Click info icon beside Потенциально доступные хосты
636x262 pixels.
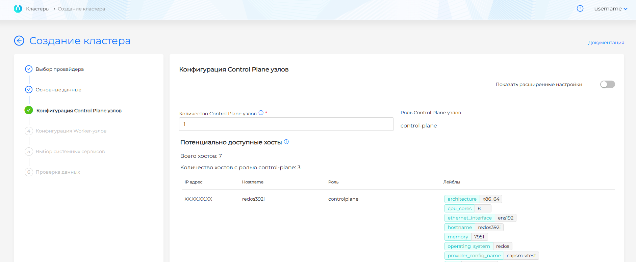tap(286, 142)
